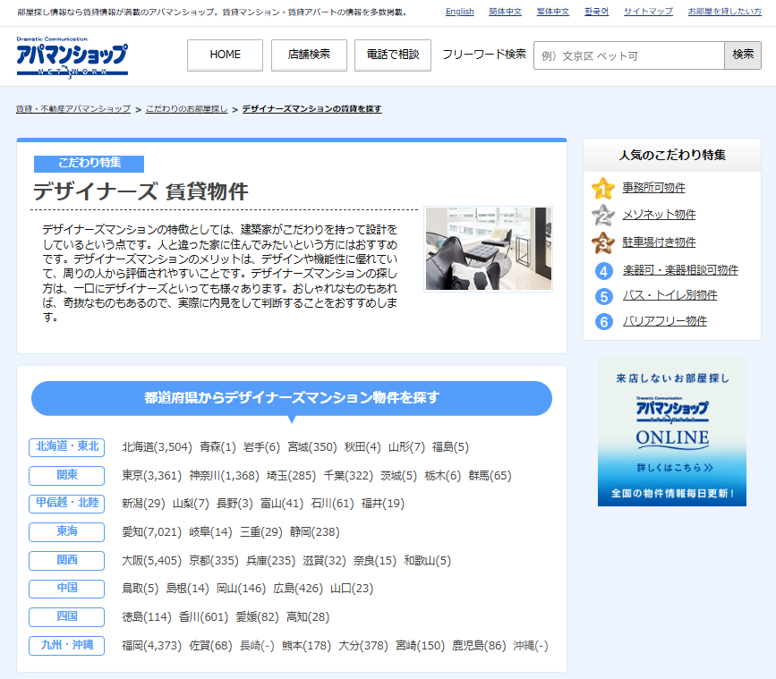Switch language to English

click(x=460, y=12)
